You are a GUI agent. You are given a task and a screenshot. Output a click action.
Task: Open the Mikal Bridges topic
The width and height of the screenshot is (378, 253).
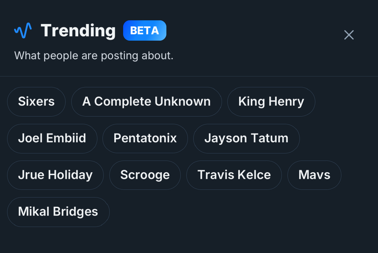coord(58,212)
